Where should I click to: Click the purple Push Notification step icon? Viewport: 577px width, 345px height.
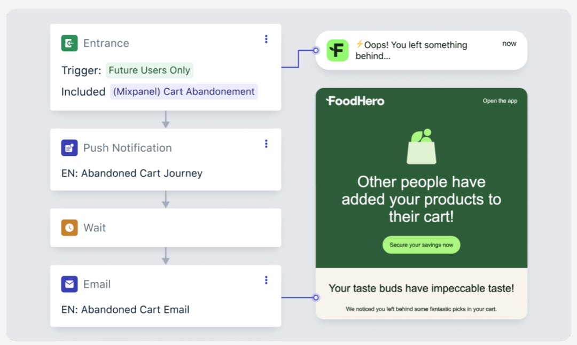69,148
